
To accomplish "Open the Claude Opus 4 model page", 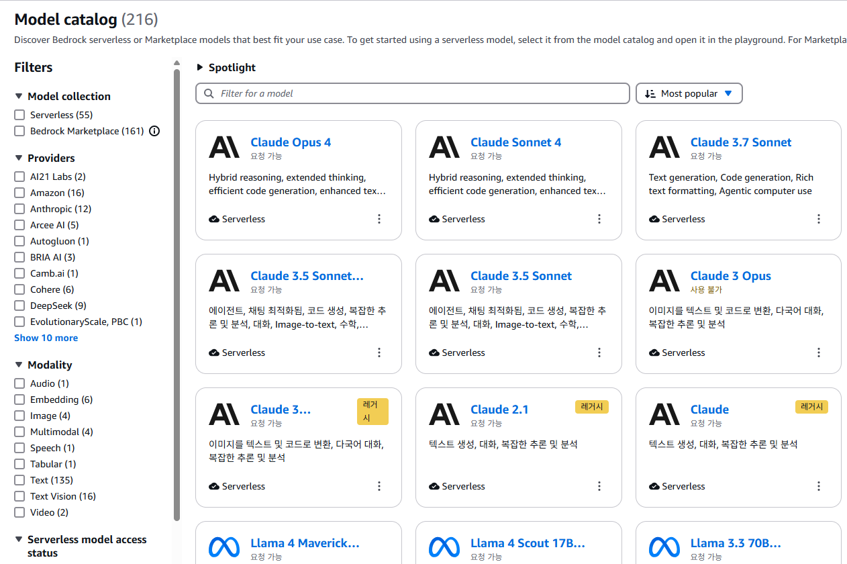I will click(x=291, y=142).
